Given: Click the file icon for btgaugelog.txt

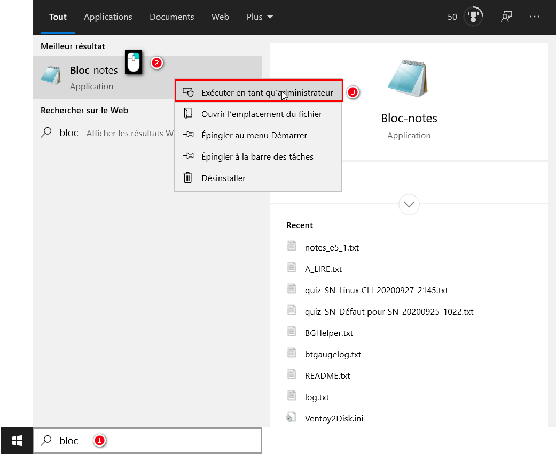Looking at the screenshot, I should click(x=292, y=352).
